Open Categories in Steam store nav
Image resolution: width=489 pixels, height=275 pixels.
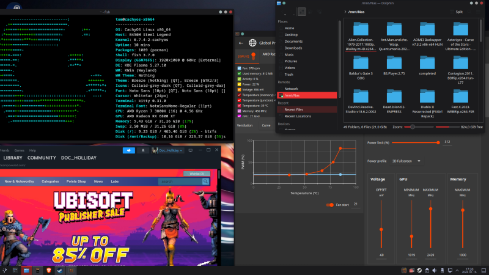[50, 182]
